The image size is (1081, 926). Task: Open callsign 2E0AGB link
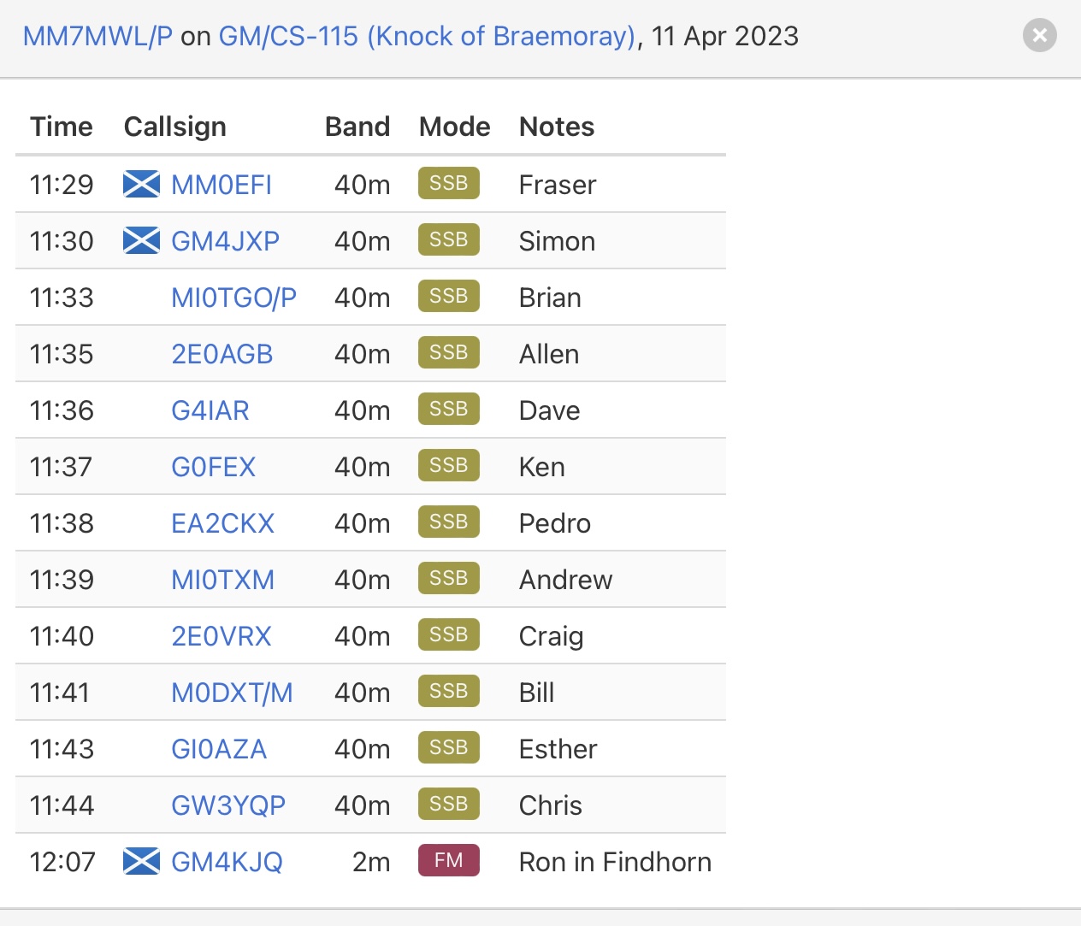(x=222, y=354)
